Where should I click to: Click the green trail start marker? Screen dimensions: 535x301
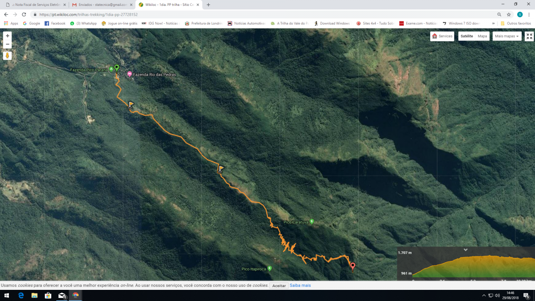[117, 68]
